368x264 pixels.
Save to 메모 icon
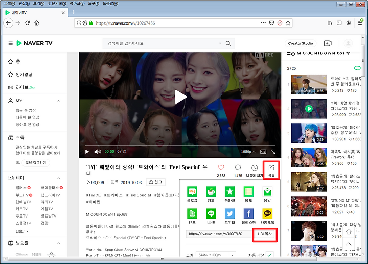click(248, 191)
